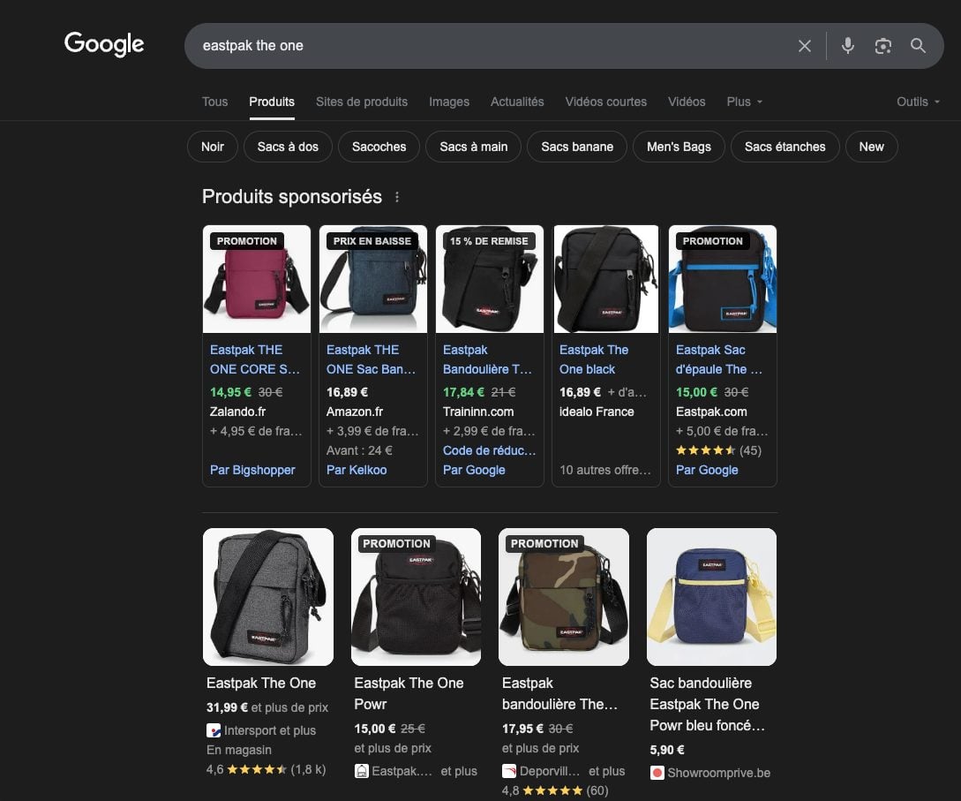
Task: Click the 'Par Bigshopper' link
Action: [252, 470]
